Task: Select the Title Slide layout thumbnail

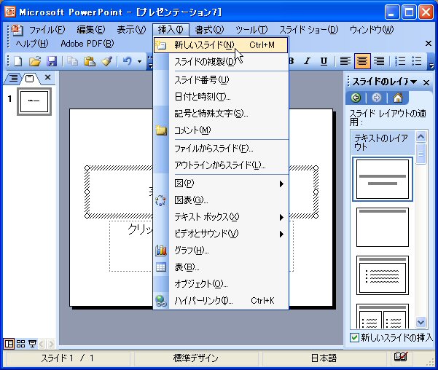Action: point(383,179)
